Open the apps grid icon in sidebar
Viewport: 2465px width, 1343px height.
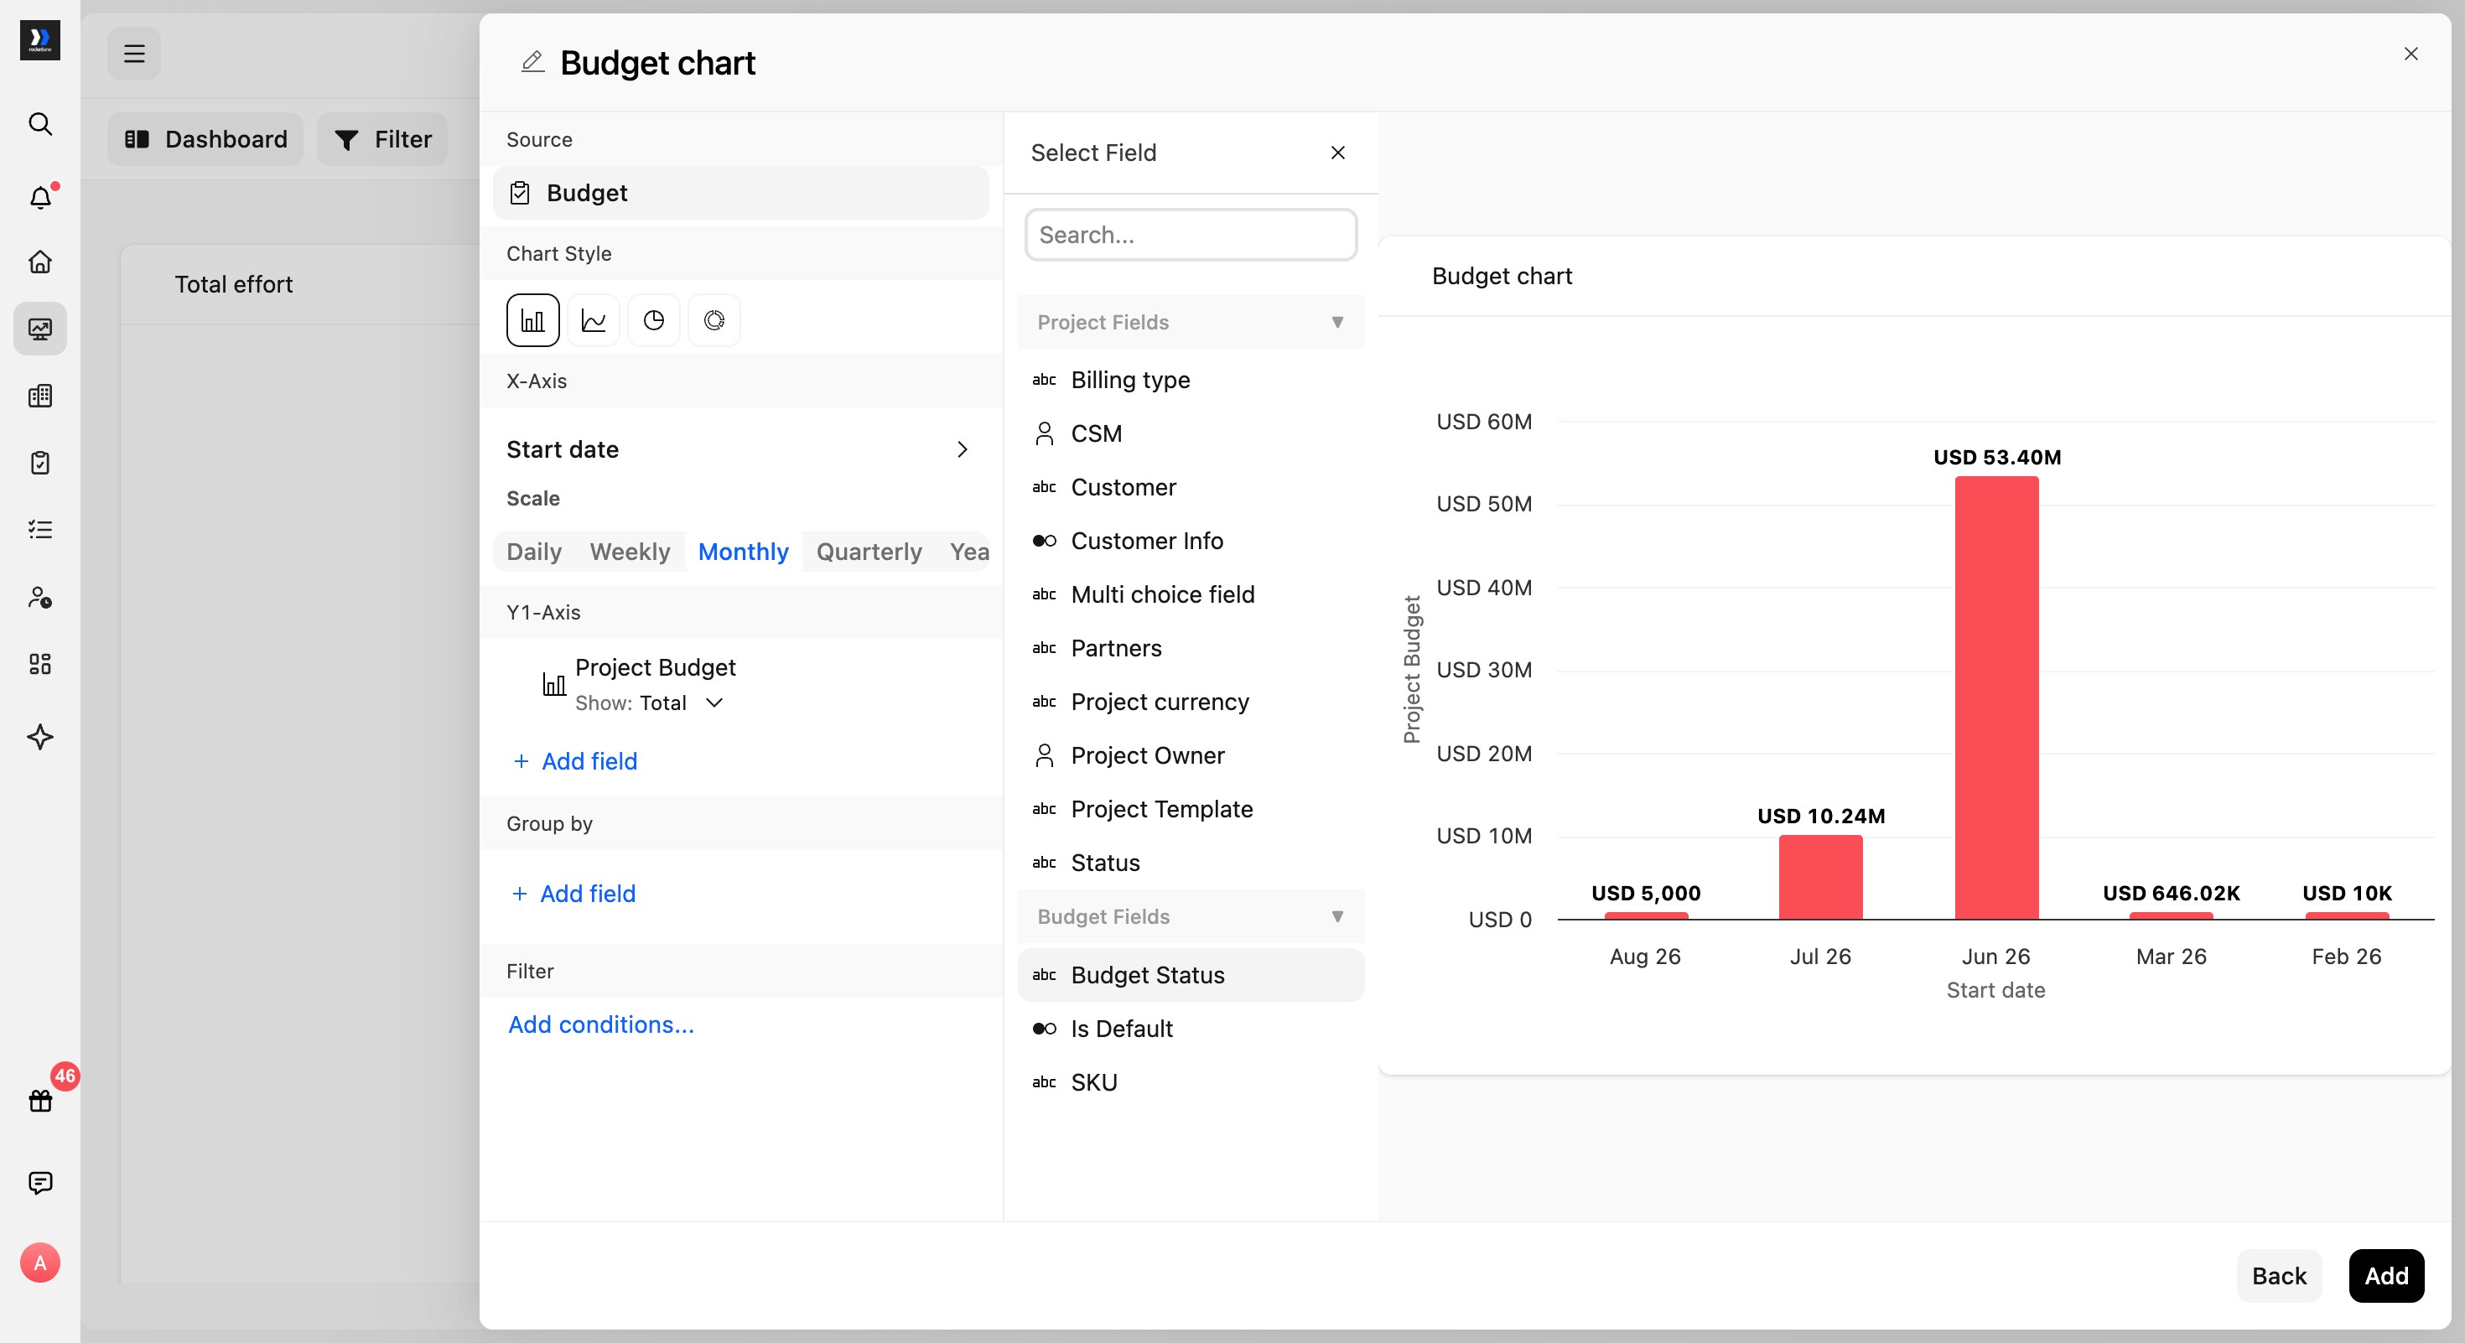coord(40,664)
